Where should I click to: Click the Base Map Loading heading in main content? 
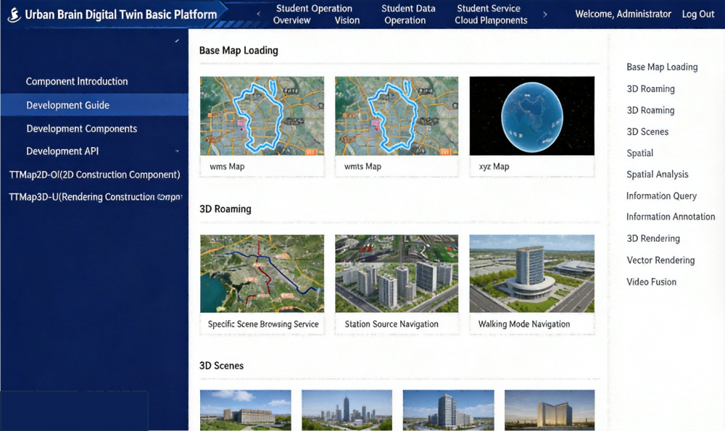[239, 51]
